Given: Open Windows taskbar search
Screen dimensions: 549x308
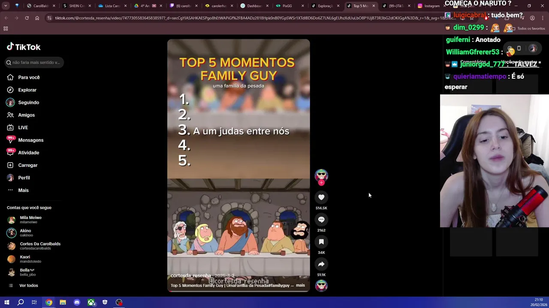Looking at the screenshot, I should coord(21,302).
